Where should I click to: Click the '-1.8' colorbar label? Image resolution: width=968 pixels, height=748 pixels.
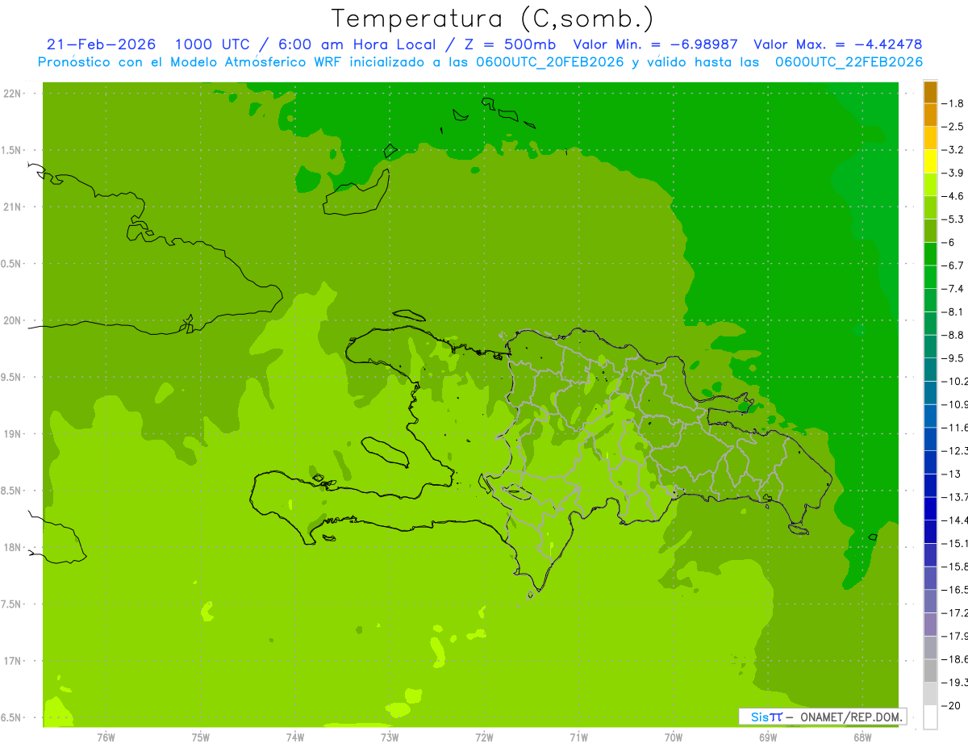click(954, 103)
